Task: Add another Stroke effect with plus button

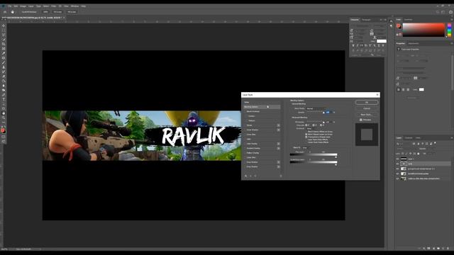Action: click(x=278, y=125)
